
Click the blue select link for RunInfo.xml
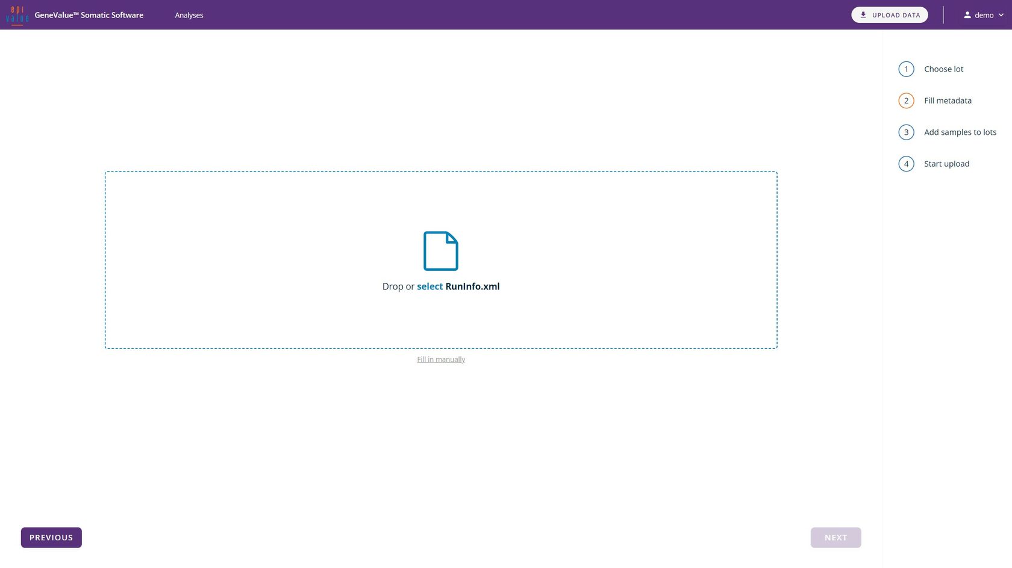coord(429,286)
